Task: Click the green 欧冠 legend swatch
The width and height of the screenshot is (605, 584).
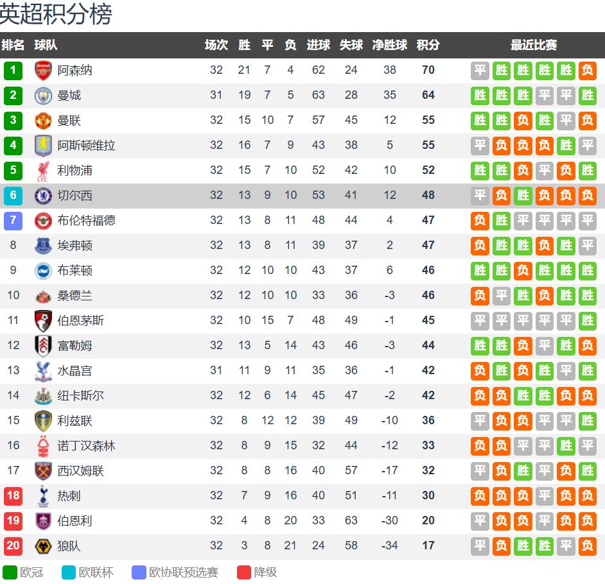Action: [x=10, y=572]
